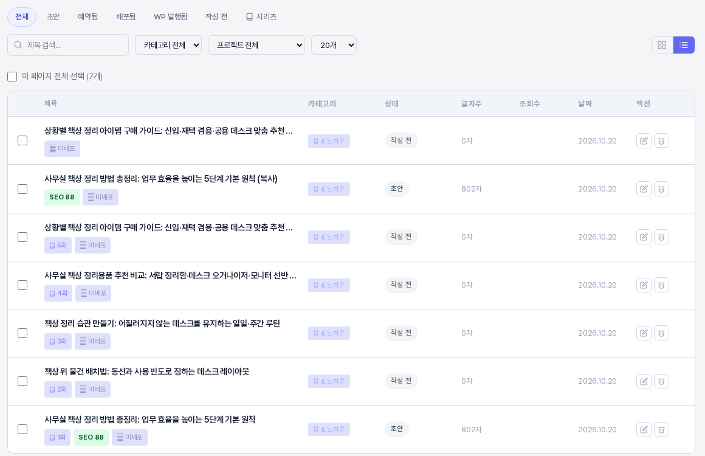Open the 시리즈 tab
Viewport: 705px width, 456px height.
point(261,17)
